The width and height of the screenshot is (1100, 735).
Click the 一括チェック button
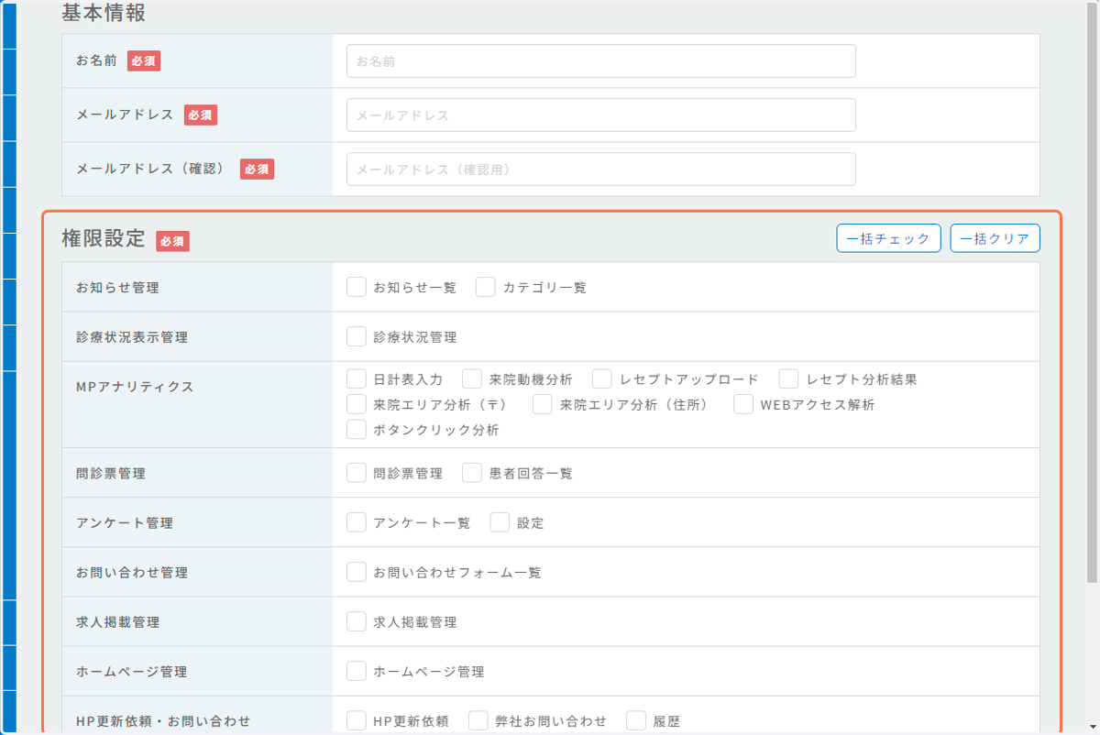point(888,238)
